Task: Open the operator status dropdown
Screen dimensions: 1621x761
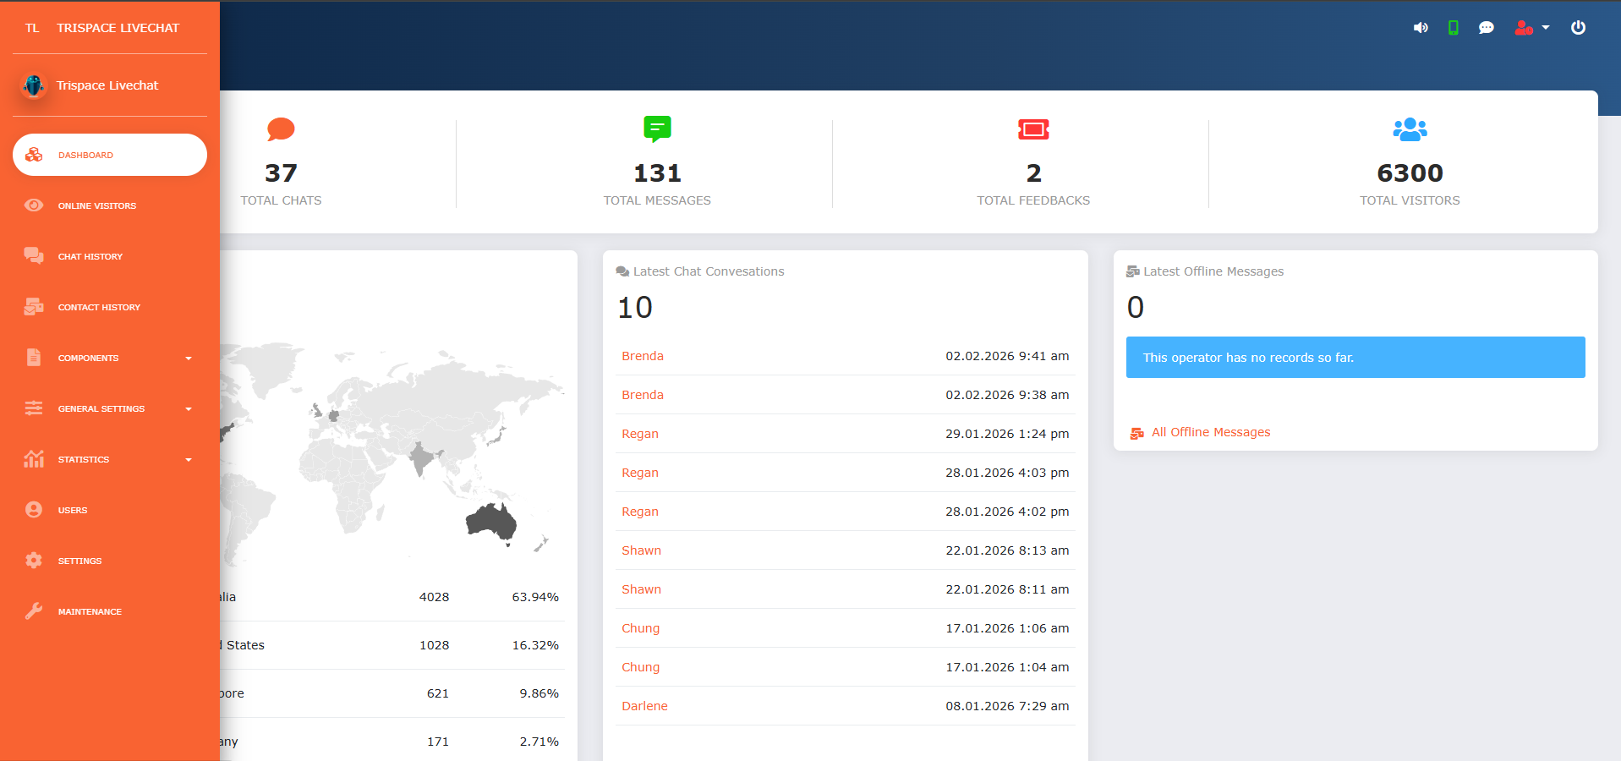Action: click(x=1532, y=27)
